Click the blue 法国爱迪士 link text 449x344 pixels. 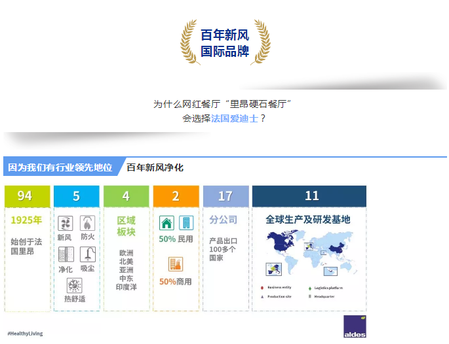click(235, 118)
